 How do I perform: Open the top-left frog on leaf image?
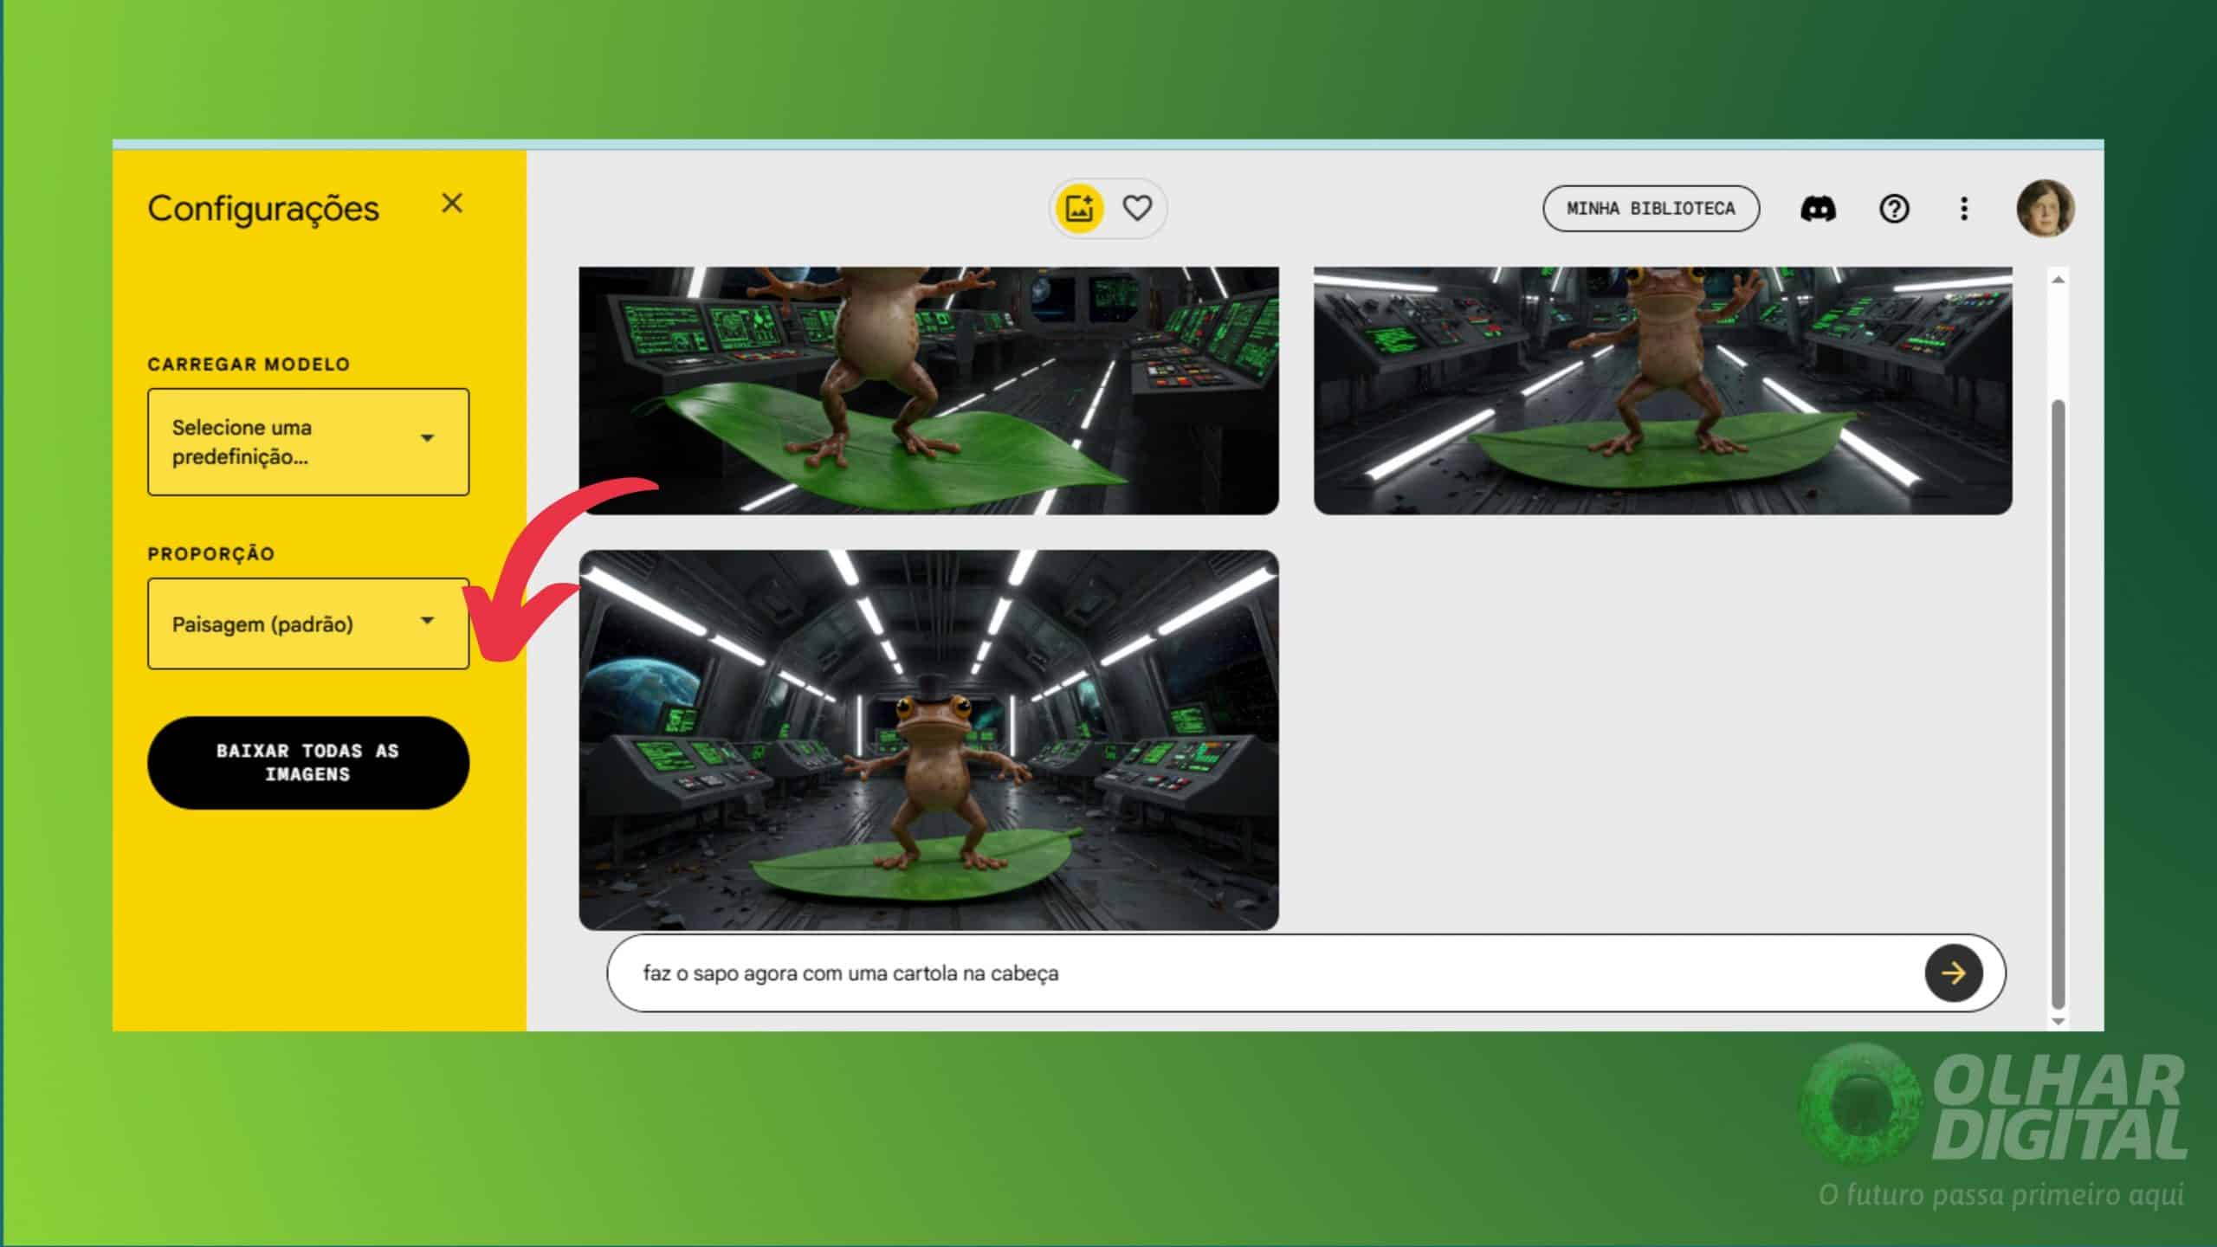pyautogui.click(x=928, y=390)
